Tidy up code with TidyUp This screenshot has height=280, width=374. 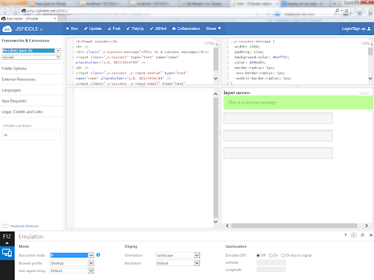135,28
